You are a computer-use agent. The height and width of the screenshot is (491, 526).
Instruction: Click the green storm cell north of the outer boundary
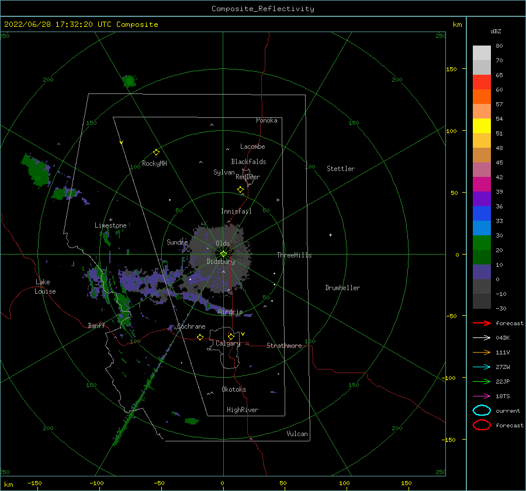129,81
